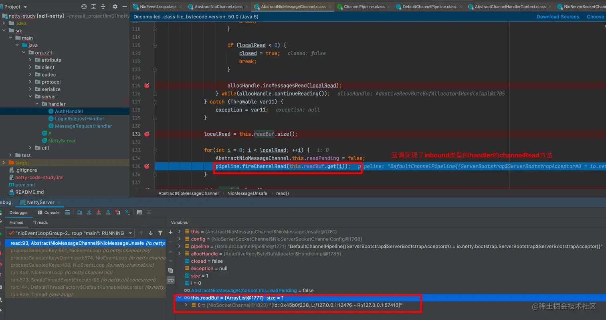Open pom.xml in project tree

pyautogui.click(x=25, y=185)
